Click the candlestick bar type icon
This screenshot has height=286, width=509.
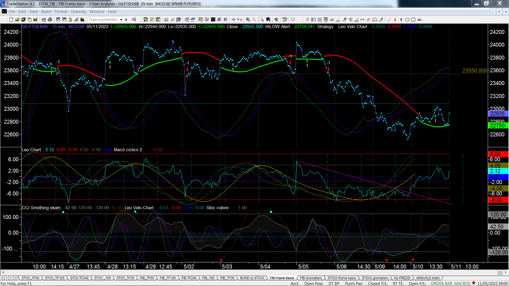coord(225,19)
